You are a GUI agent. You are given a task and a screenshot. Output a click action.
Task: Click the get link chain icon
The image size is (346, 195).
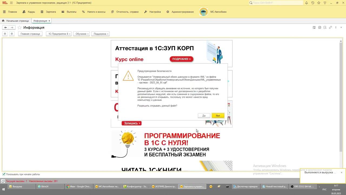(330, 28)
